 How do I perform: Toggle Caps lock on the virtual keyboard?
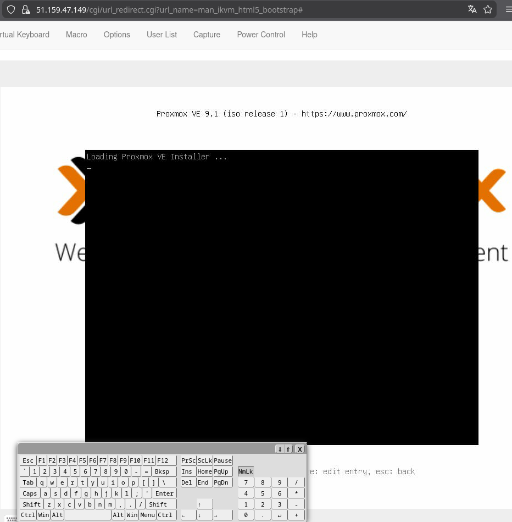(30, 493)
